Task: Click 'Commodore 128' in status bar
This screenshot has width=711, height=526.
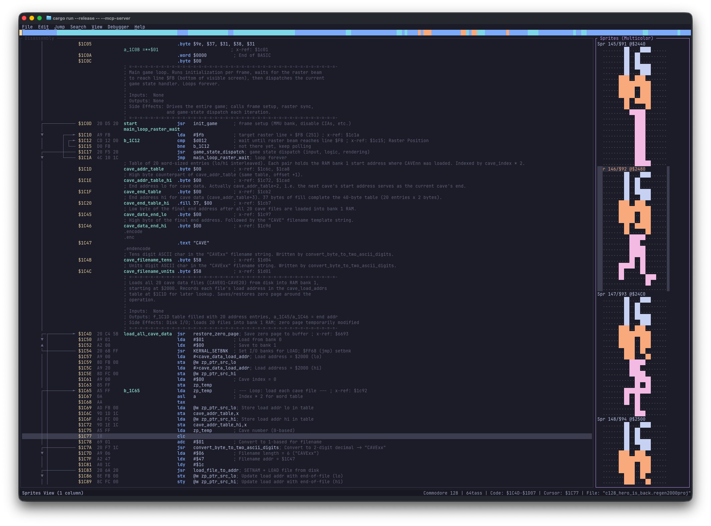Action: click(440, 493)
